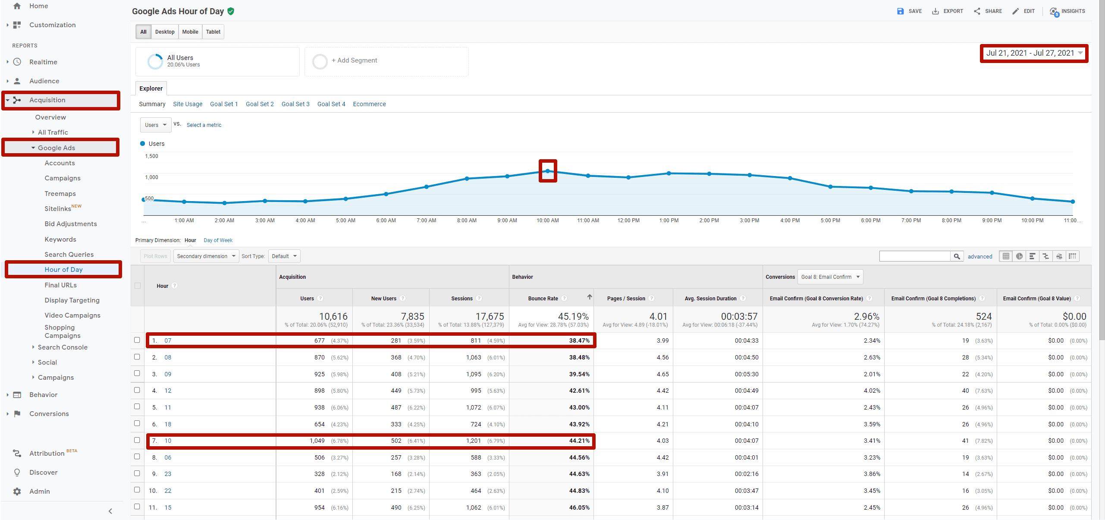
Task: Click the Users legend color dot
Action: click(x=143, y=144)
